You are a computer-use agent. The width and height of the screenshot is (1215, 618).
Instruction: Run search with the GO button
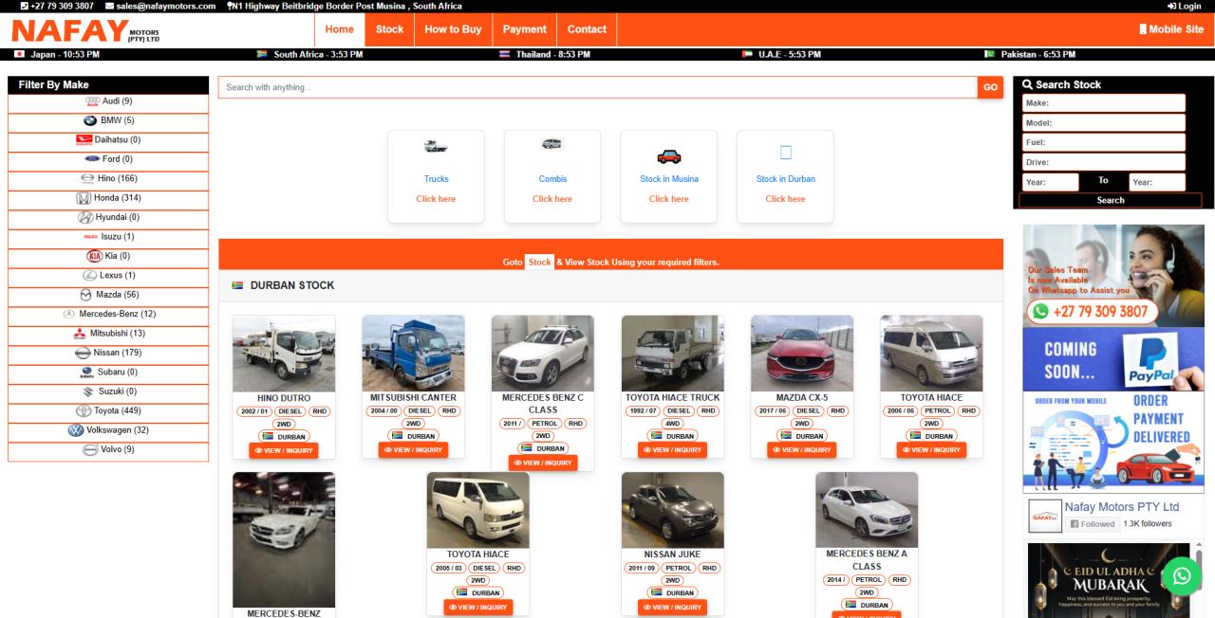[990, 87]
